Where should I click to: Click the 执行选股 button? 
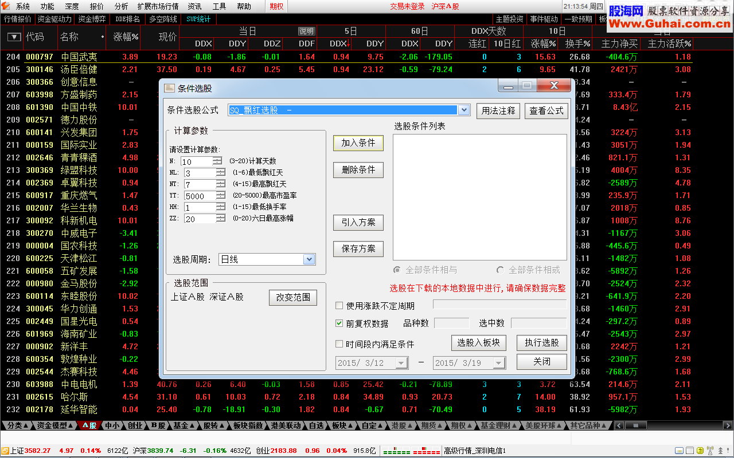click(542, 343)
